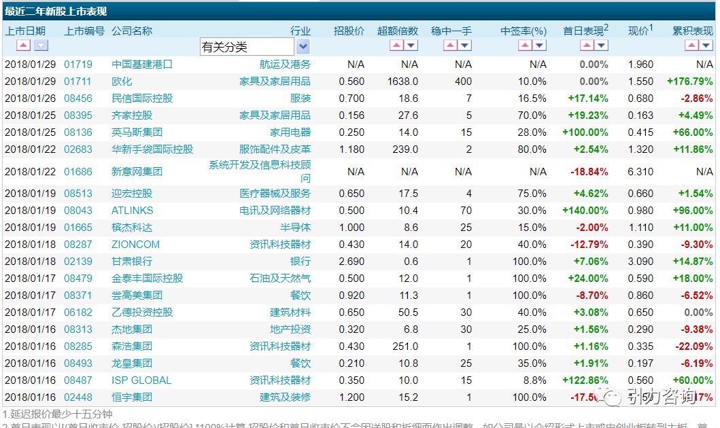The image size is (720, 428).
Task: Open 民信國際控股 company link
Action: click(x=142, y=99)
